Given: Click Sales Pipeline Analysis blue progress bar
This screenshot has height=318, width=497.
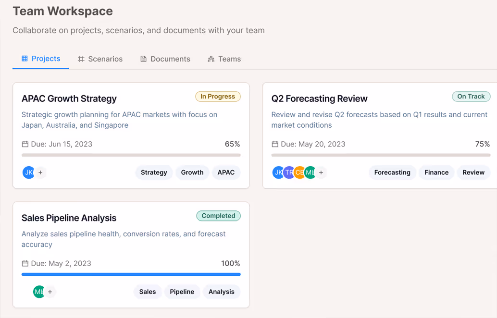Looking at the screenshot, I should click(x=131, y=274).
